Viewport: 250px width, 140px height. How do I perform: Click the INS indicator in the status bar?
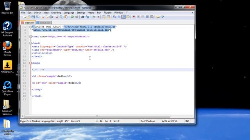tap(187, 121)
